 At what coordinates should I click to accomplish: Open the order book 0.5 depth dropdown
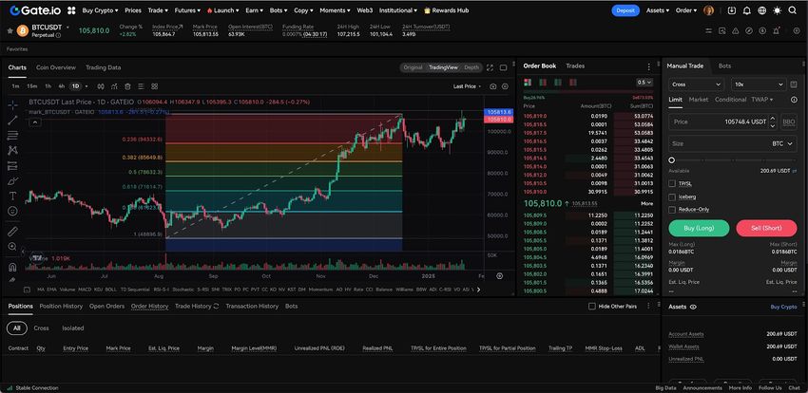tap(644, 83)
